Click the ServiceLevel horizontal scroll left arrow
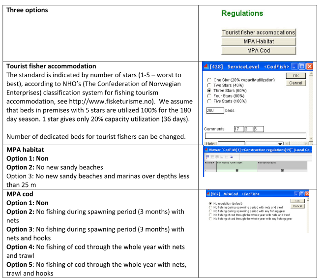The image size is (323, 279). [288, 143]
